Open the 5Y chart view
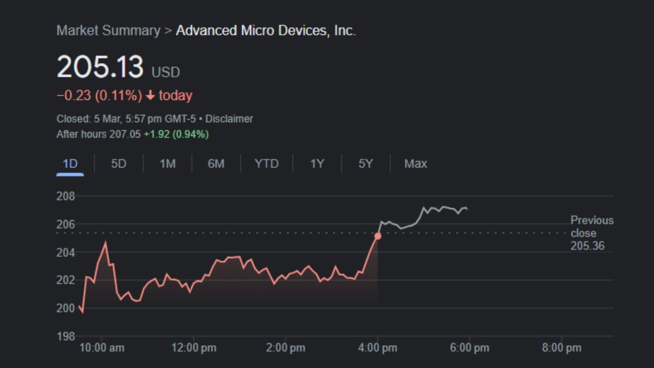 pos(366,164)
